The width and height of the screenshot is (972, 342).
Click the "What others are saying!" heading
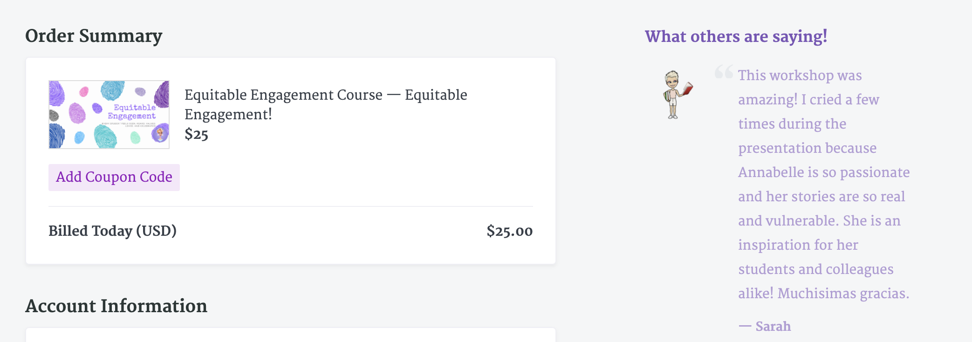[x=736, y=36]
